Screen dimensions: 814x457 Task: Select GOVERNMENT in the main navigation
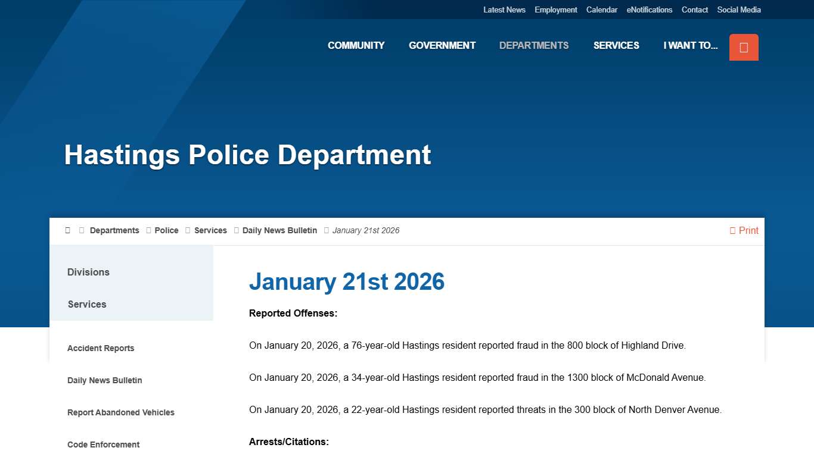tap(442, 45)
